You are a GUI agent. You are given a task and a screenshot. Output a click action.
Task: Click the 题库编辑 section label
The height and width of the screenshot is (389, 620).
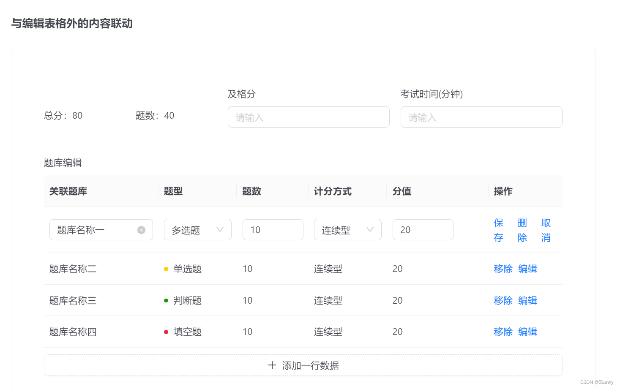pyautogui.click(x=63, y=163)
